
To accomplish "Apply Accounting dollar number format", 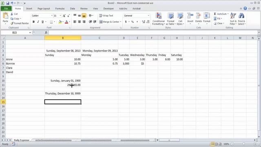I will coord(126,22).
